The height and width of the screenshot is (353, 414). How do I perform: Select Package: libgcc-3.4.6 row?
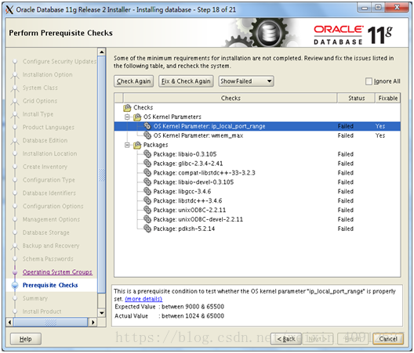pos(257,192)
